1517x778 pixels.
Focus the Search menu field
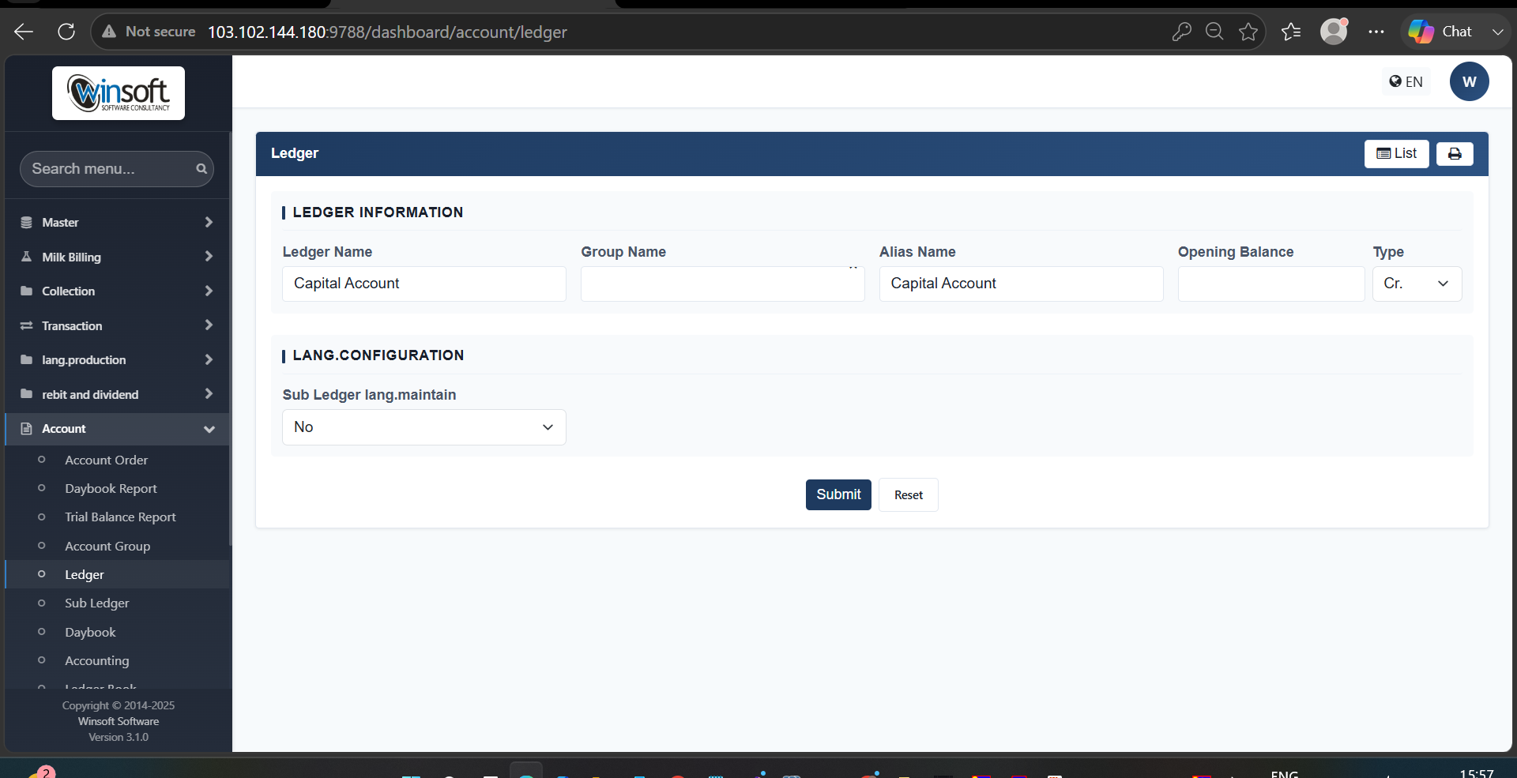click(x=117, y=169)
